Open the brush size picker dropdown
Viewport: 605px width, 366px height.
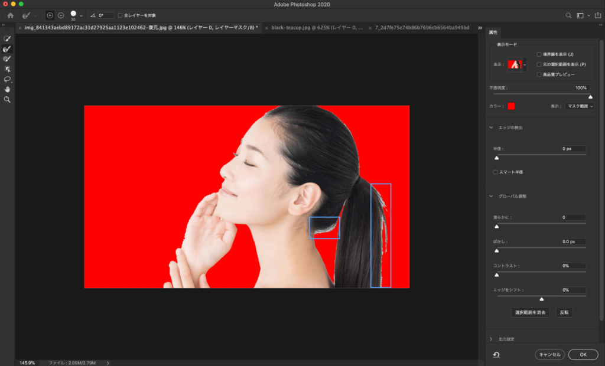click(x=81, y=16)
